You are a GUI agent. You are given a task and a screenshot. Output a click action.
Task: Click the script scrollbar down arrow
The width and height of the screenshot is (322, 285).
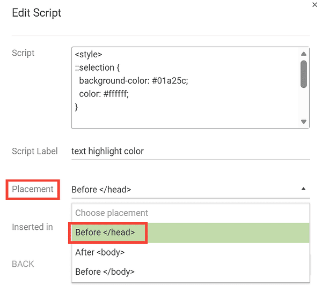(304, 122)
